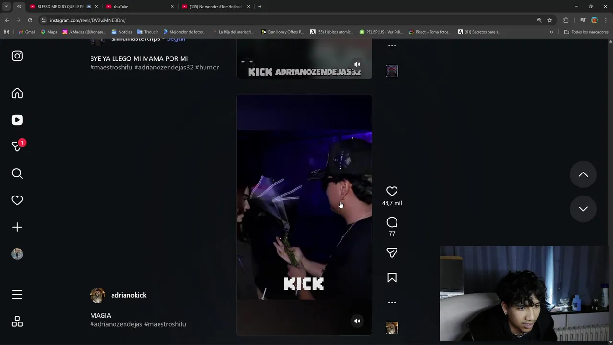Open the zoom magnifier icon in address bar
The height and width of the screenshot is (345, 613).
pyautogui.click(x=539, y=20)
